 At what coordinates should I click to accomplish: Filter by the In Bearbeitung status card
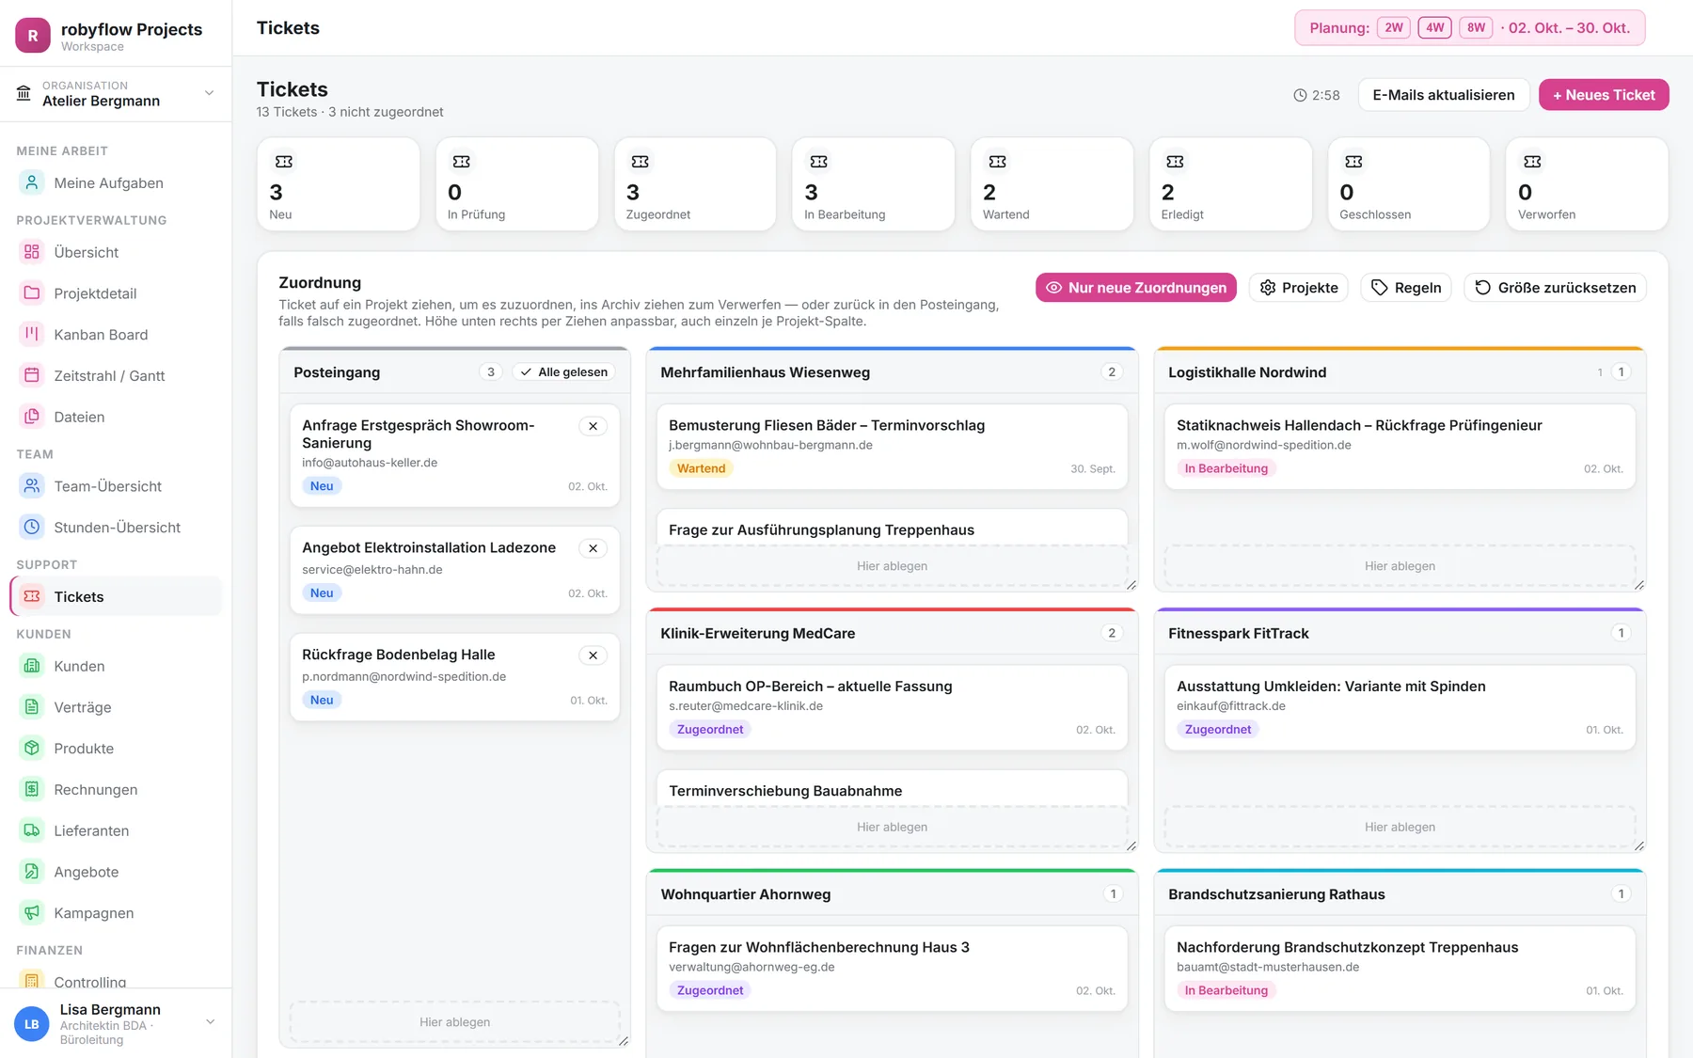pyautogui.click(x=873, y=184)
